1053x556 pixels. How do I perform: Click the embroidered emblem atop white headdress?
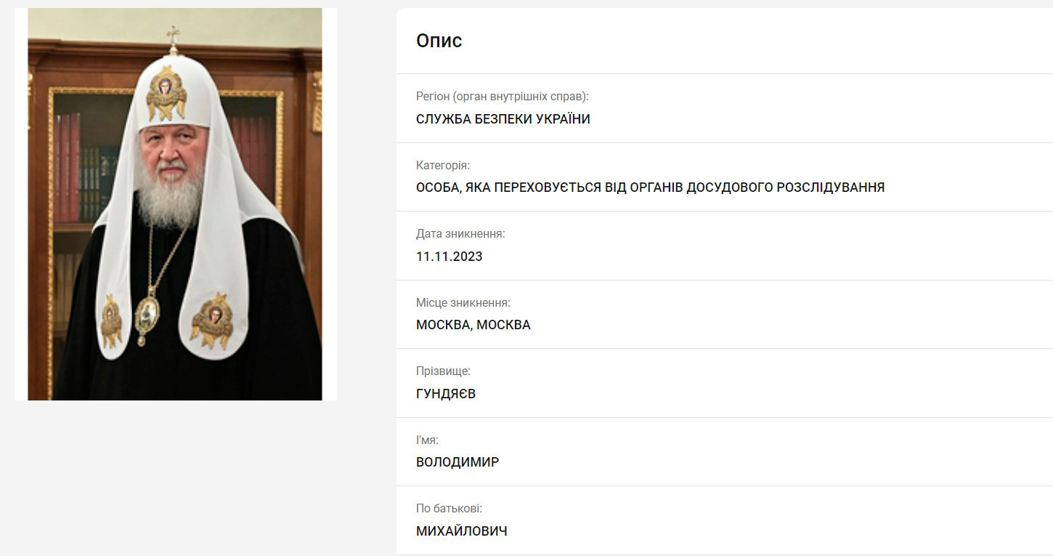click(x=166, y=94)
